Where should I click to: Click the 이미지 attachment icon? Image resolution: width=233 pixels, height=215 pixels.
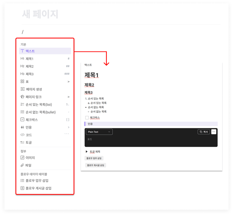pyautogui.click(x=22, y=158)
